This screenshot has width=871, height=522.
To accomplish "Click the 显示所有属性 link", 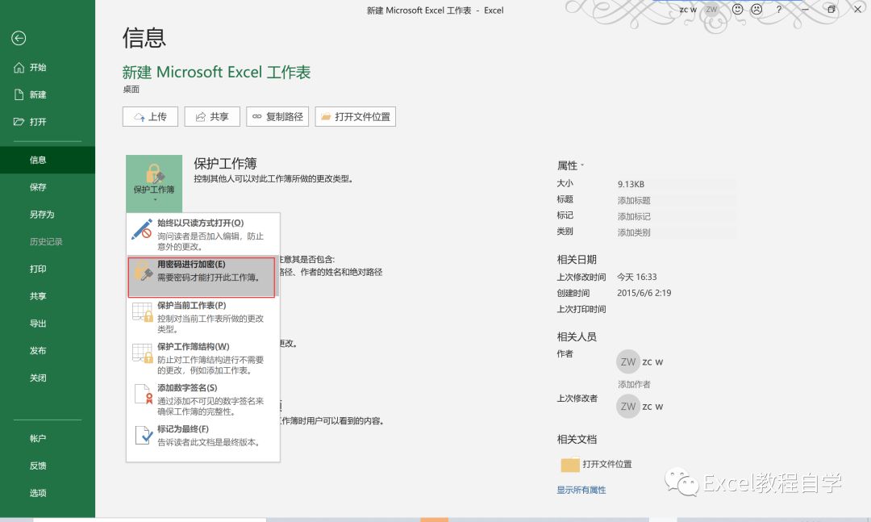I will [x=581, y=490].
